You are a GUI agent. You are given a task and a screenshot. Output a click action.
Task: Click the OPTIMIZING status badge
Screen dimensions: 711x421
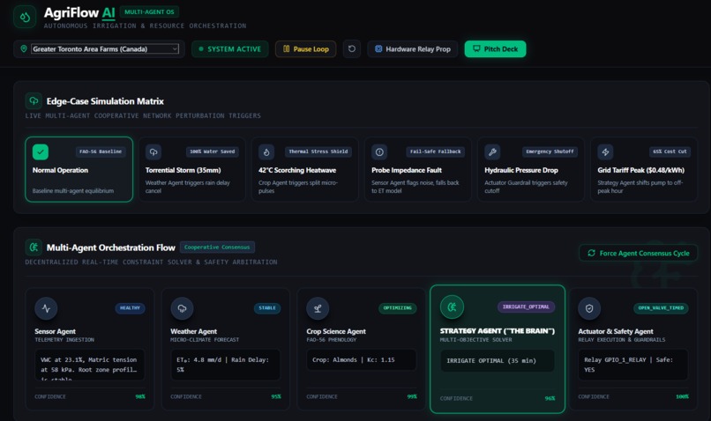(x=398, y=308)
